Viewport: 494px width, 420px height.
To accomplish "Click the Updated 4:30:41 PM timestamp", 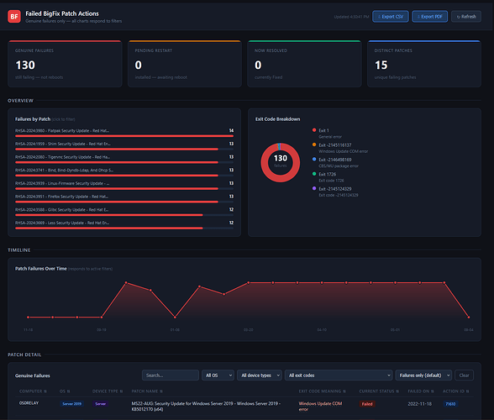I will tap(351, 17).
